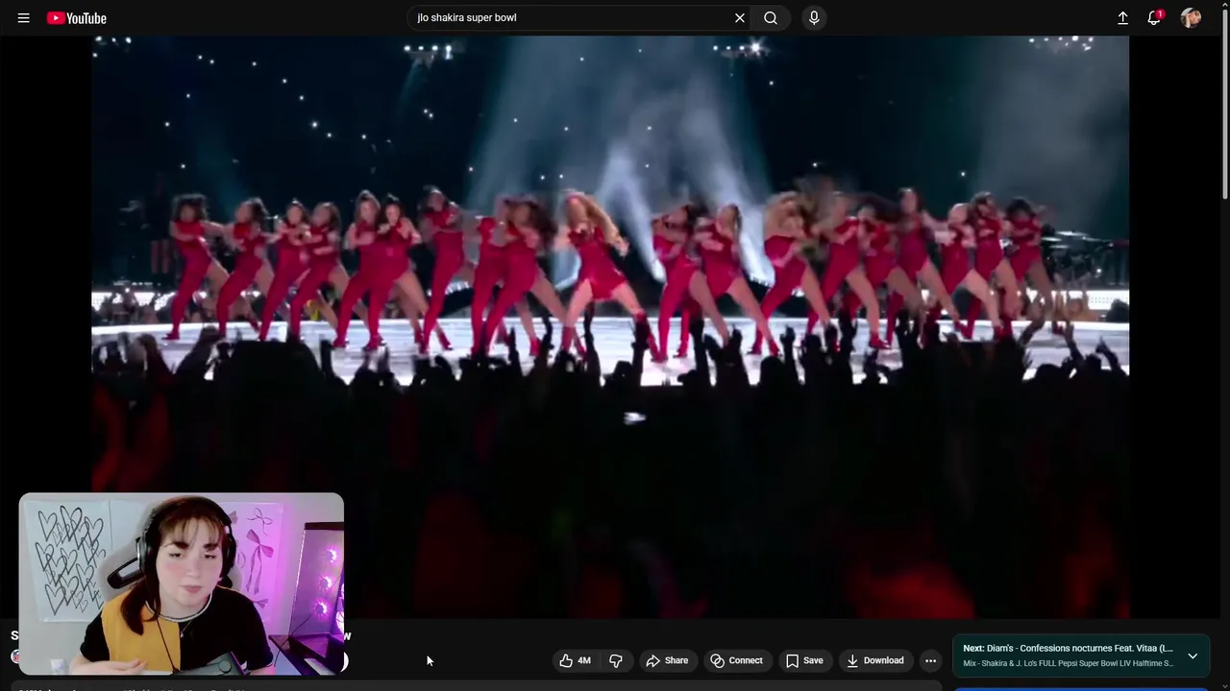Open the Connect button
1230x691 pixels.
point(737,660)
